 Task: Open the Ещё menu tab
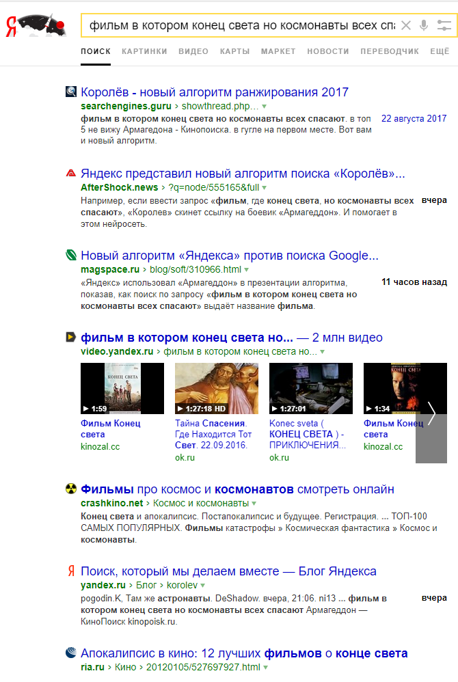440,51
